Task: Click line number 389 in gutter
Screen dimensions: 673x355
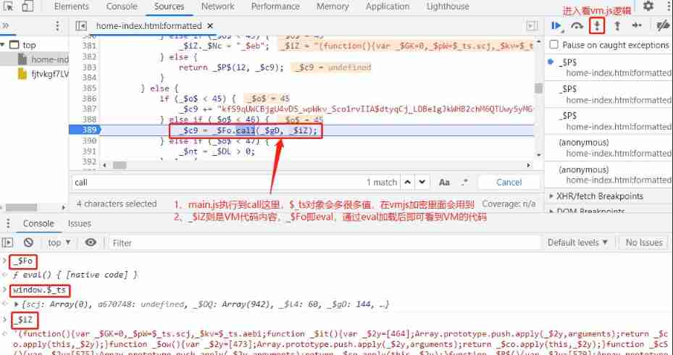Action: [x=89, y=130]
